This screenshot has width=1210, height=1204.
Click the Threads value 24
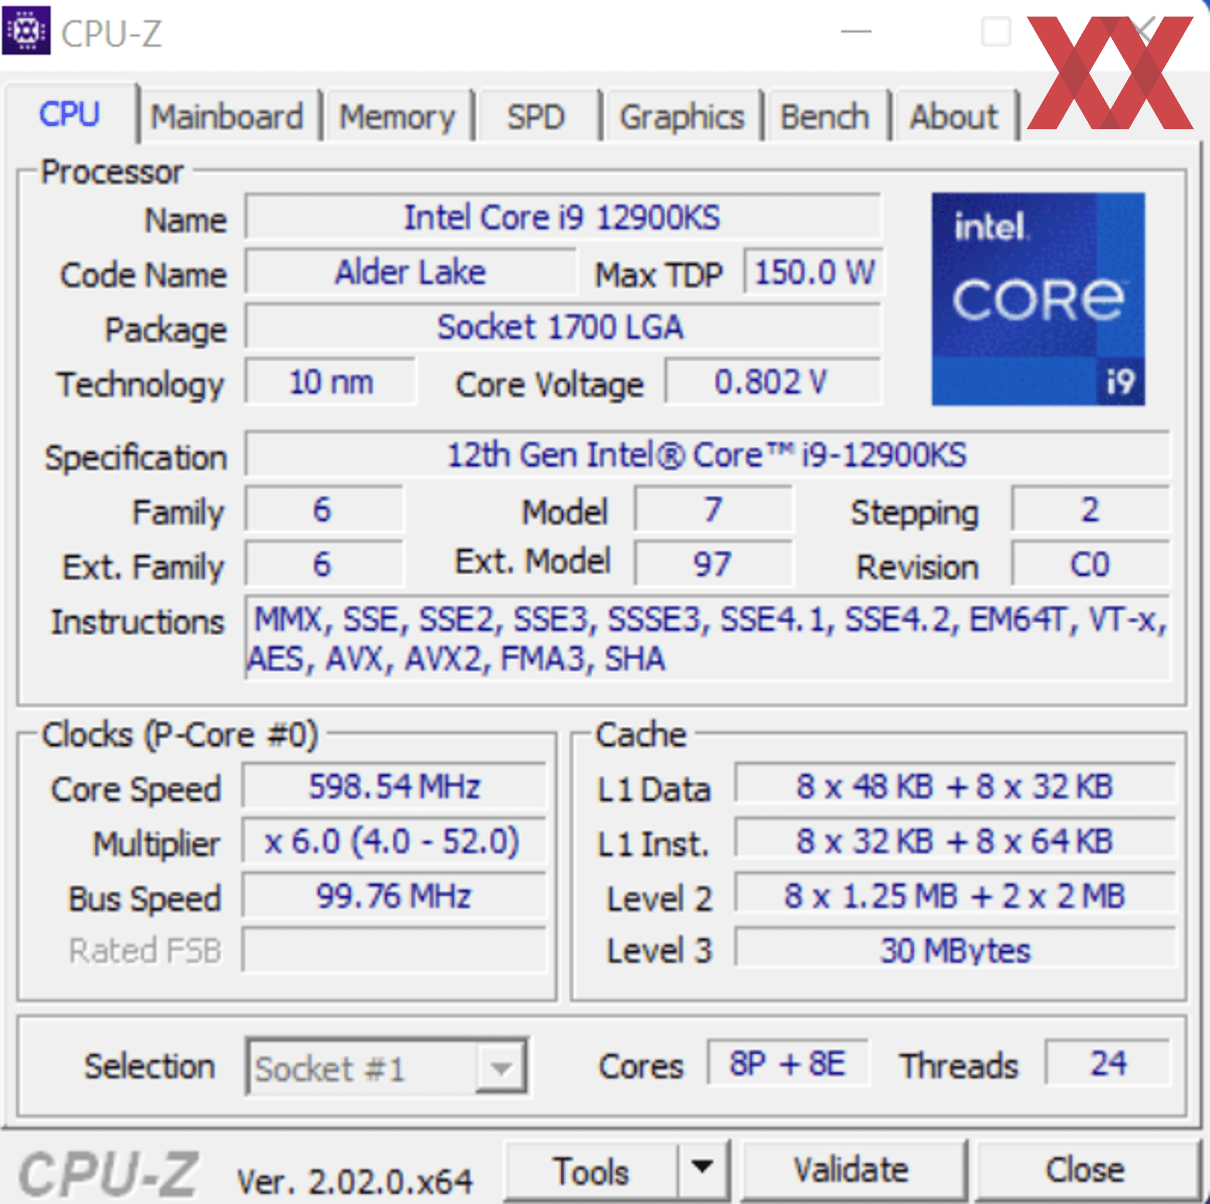pos(1108,1063)
